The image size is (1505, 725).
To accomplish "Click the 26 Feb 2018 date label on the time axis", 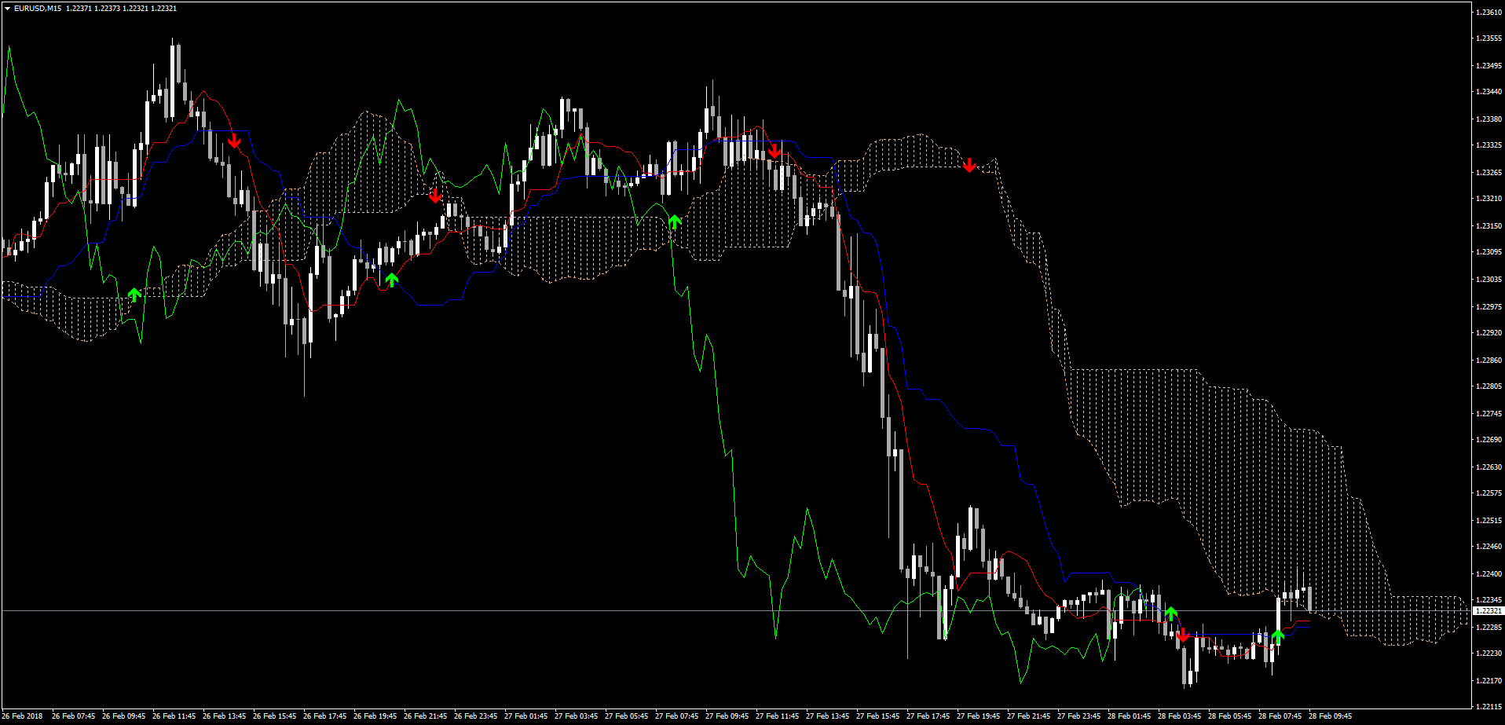I will [x=23, y=716].
